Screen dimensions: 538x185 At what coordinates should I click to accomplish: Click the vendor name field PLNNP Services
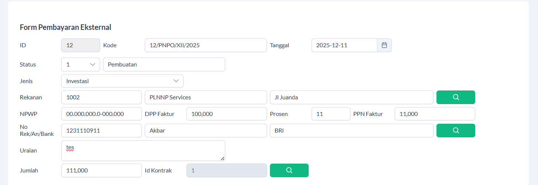point(206,97)
